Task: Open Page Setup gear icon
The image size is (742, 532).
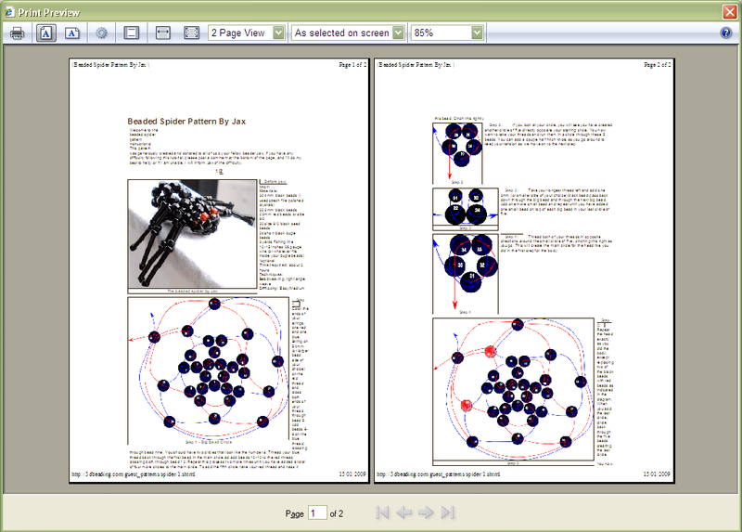Action: [101, 33]
